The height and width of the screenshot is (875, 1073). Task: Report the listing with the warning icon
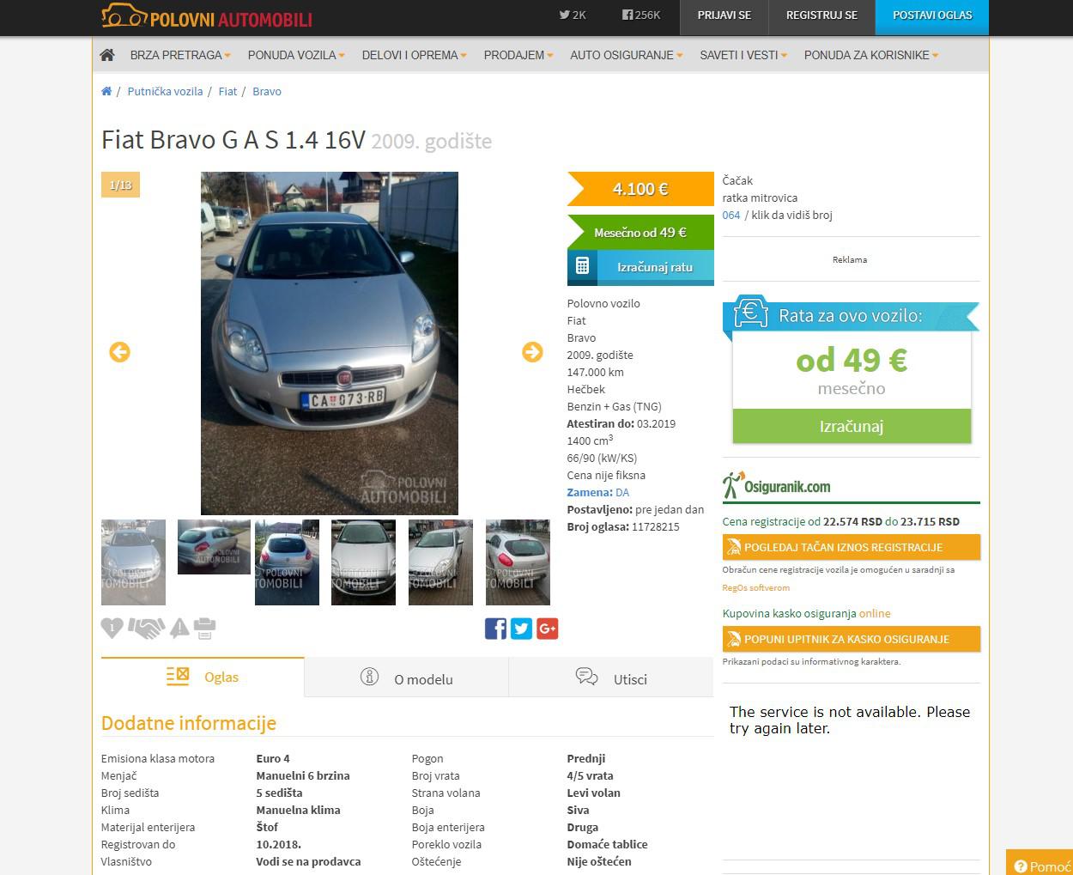179,628
